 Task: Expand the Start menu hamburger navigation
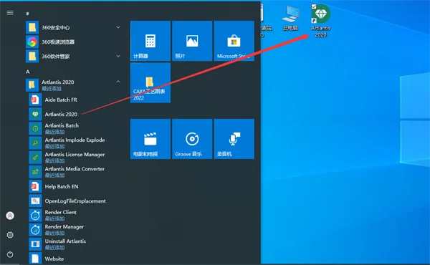pyautogui.click(x=10, y=13)
